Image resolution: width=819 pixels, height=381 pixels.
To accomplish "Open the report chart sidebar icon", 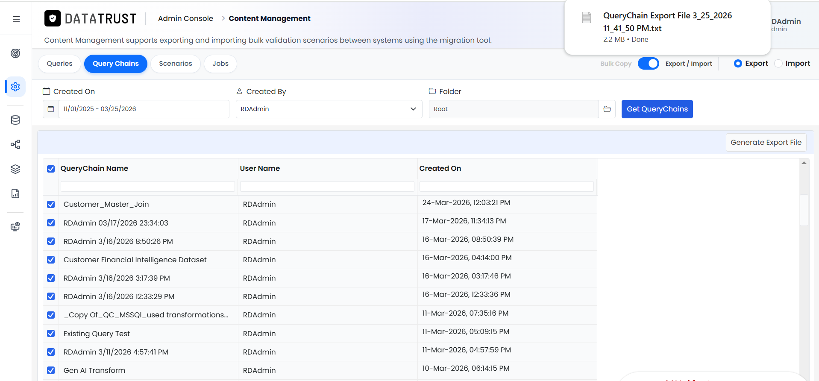I will [x=15, y=193].
